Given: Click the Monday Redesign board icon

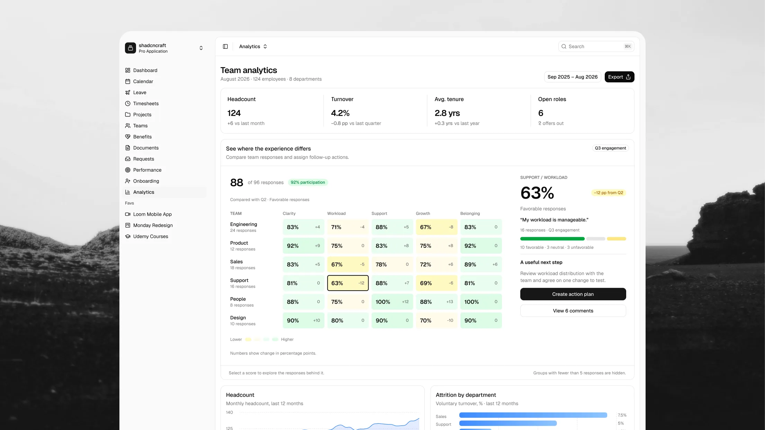Looking at the screenshot, I should pos(128,225).
